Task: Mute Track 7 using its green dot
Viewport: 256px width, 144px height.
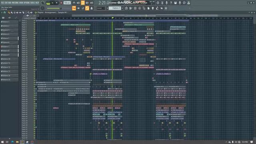Action: 34,33
